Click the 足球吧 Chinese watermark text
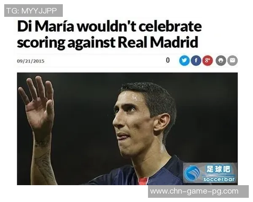 (x=218, y=169)
